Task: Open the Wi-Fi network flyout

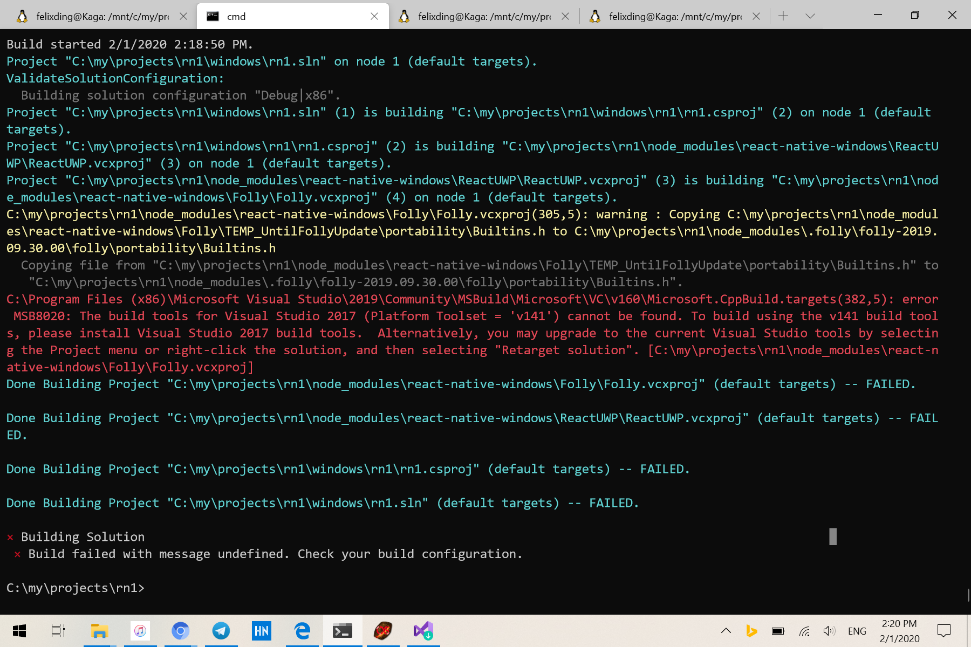Action: [x=804, y=630]
